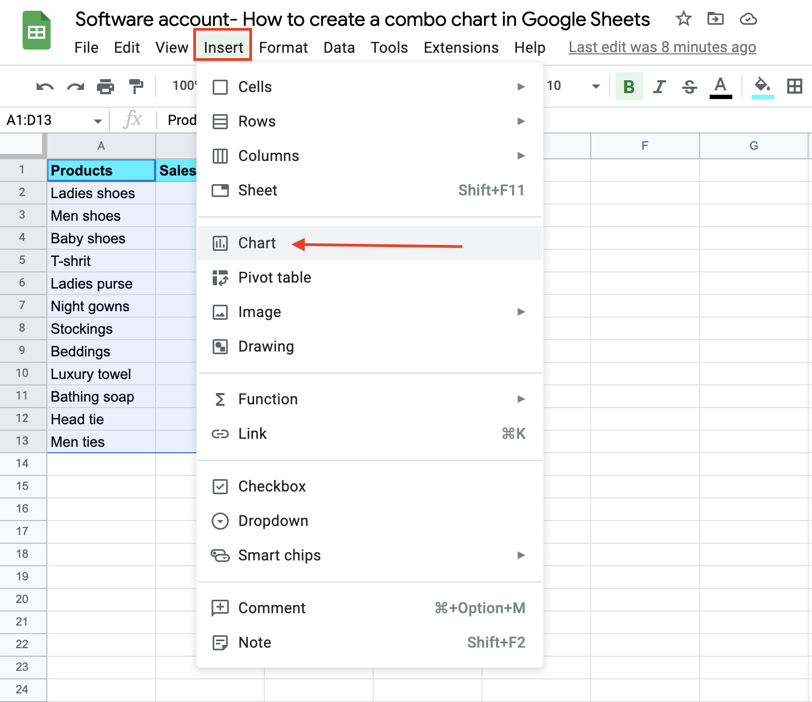Print the spreadsheet

pos(106,86)
